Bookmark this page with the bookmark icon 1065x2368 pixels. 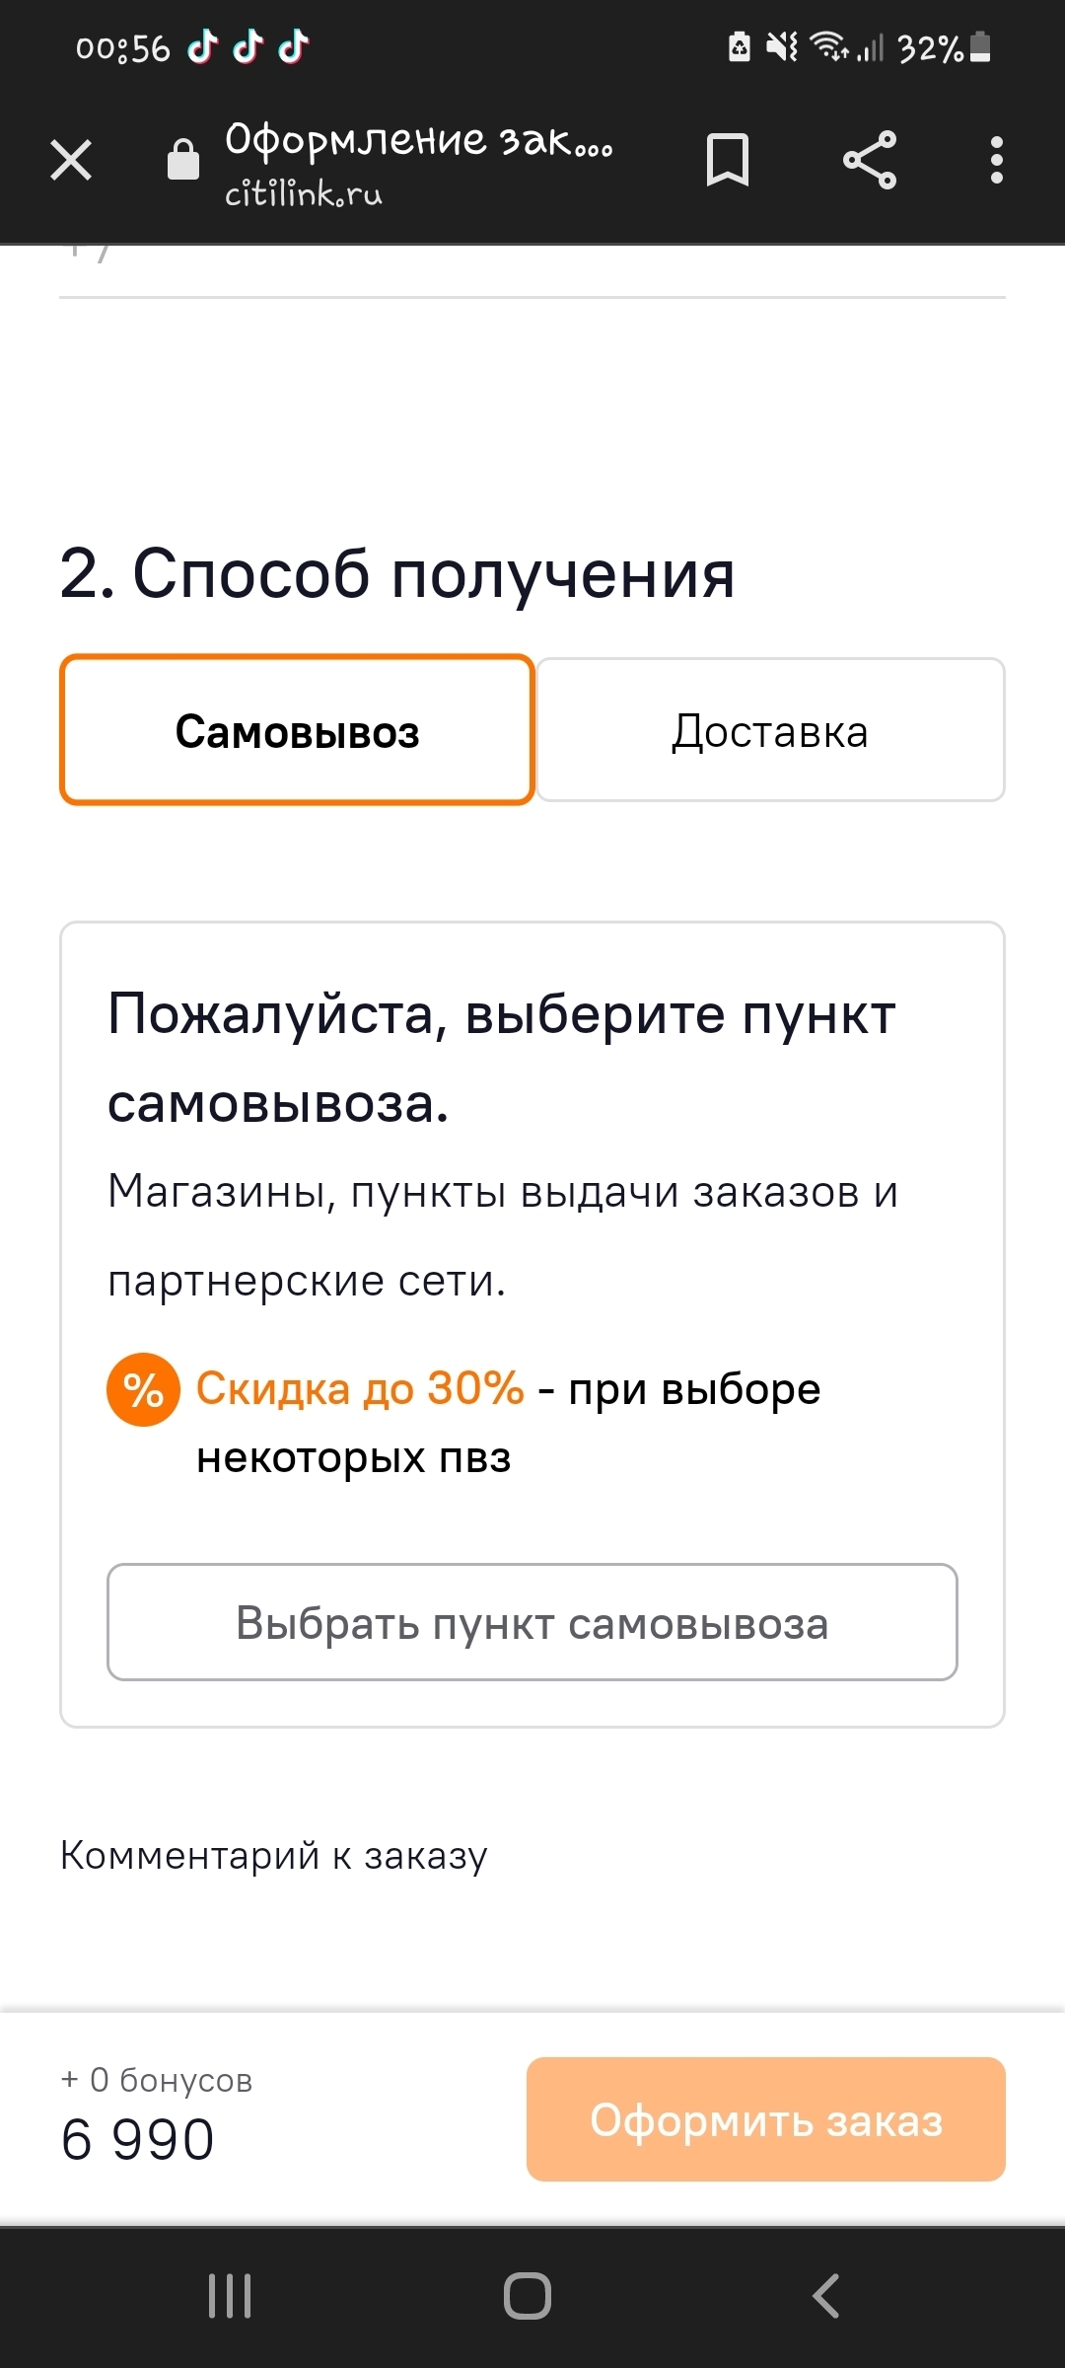[728, 160]
